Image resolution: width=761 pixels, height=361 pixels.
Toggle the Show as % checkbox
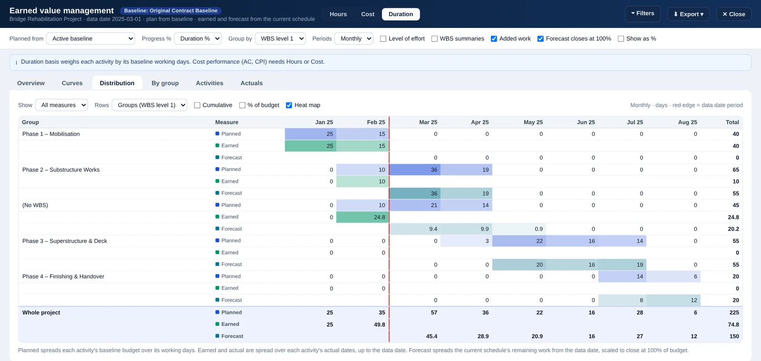(x=621, y=39)
